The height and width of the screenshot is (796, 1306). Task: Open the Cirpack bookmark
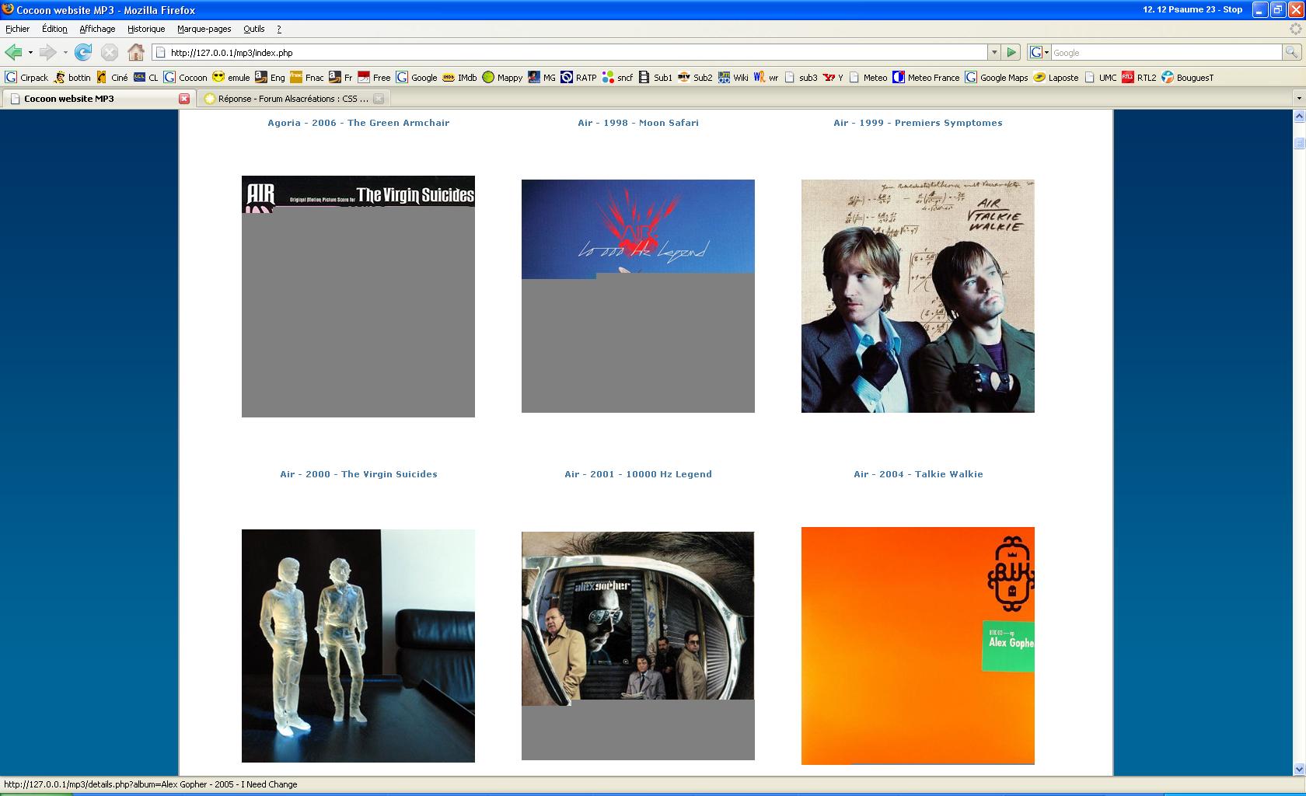[26, 77]
